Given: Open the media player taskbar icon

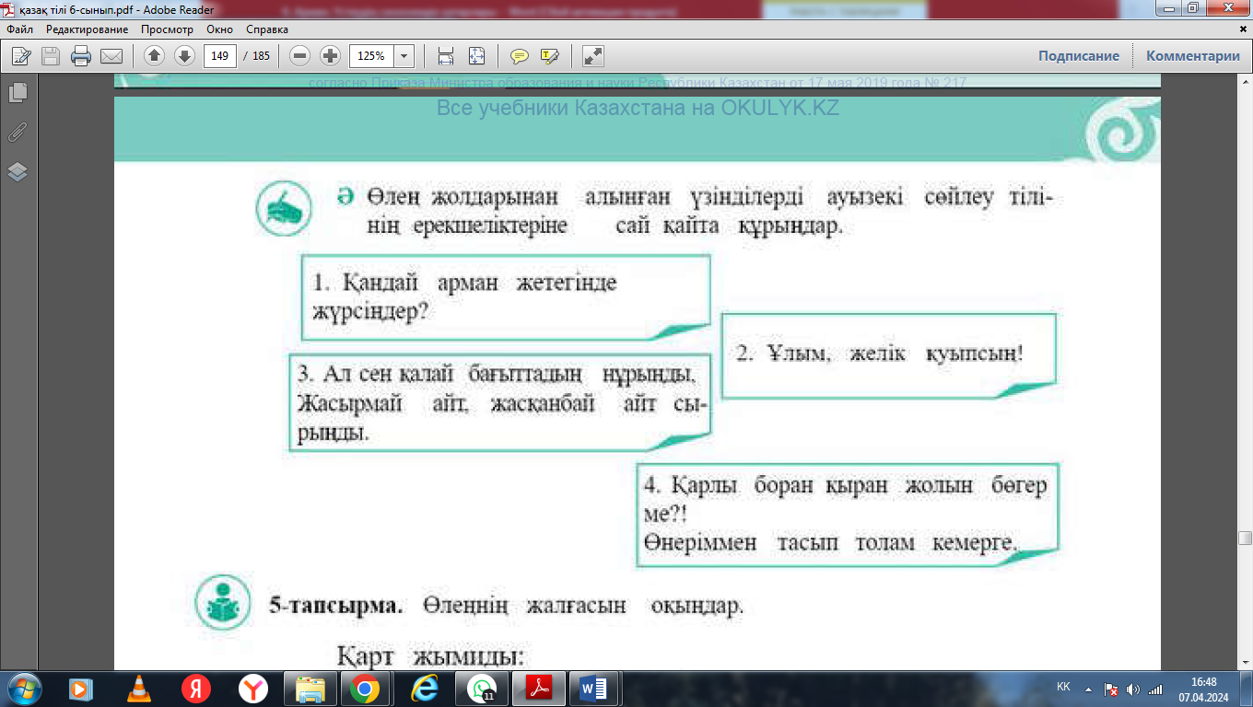Looking at the screenshot, I should click(x=81, y=689).
